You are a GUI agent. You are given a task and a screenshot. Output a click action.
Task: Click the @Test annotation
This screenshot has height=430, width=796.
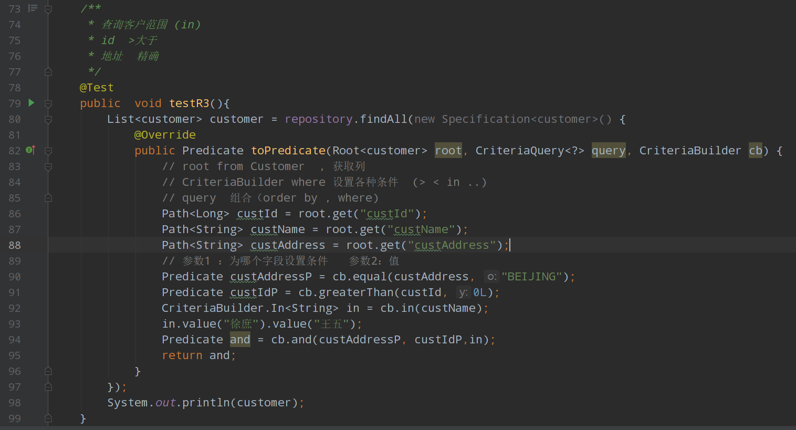pos(97,88)
